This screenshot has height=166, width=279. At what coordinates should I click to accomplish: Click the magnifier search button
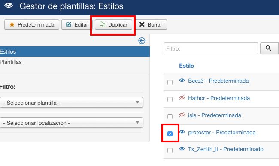coord(269,48)
